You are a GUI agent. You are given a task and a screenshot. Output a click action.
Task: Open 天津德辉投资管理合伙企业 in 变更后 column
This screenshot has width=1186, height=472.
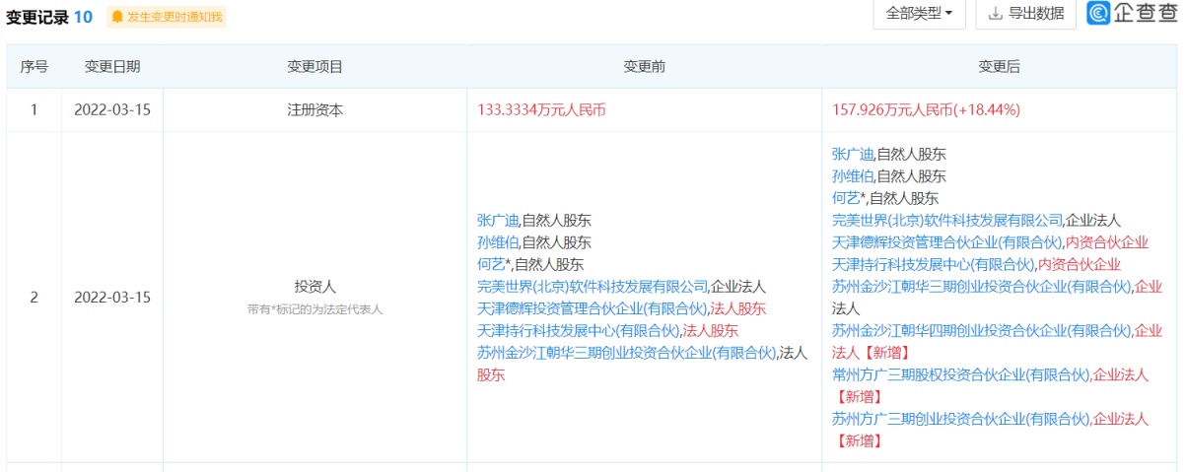(x=946, y=242)
